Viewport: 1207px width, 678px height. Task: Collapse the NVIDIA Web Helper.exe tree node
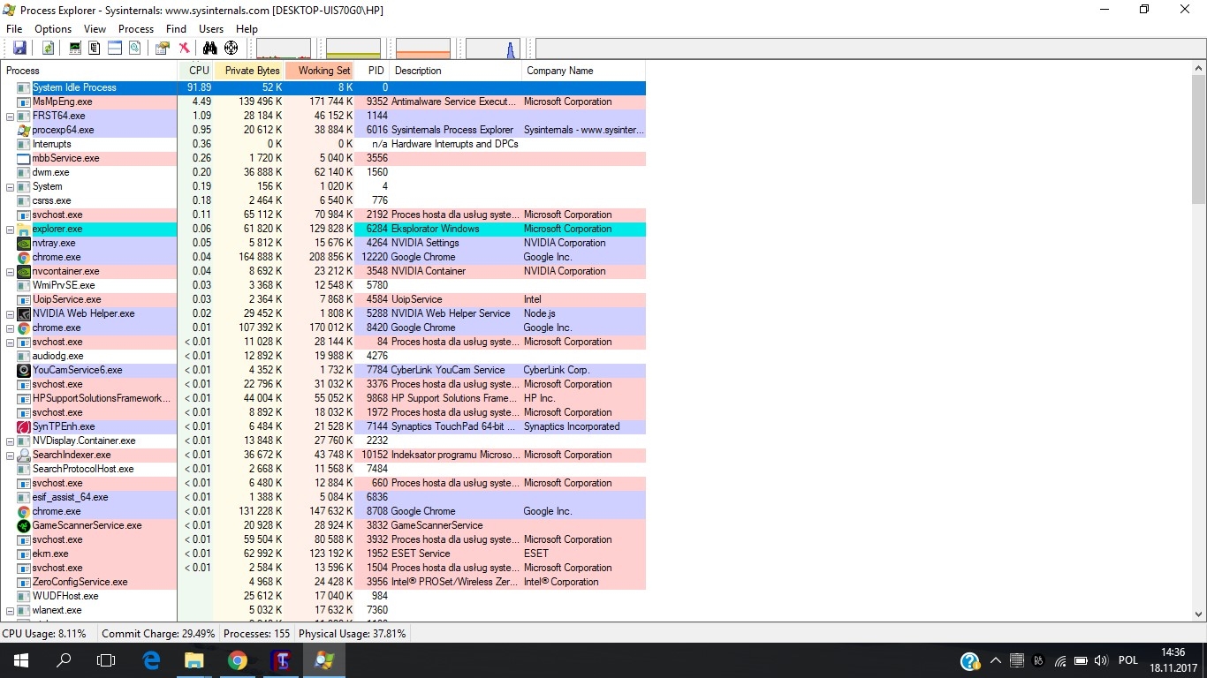tap(11, 313)
